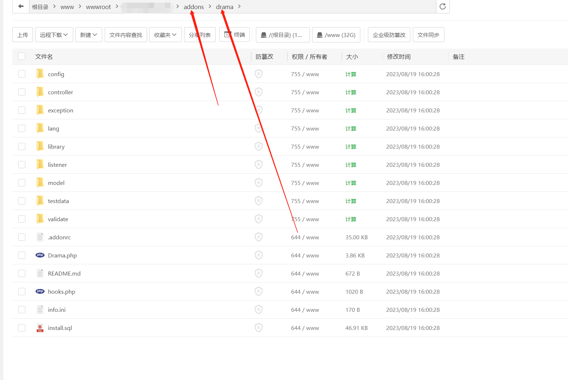Viewport: 568px width, 380px height.
Task: Open the config folder icon
Action: pos(40,74)
